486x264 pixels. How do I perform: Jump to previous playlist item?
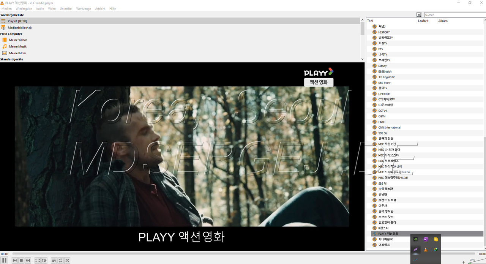15,260
